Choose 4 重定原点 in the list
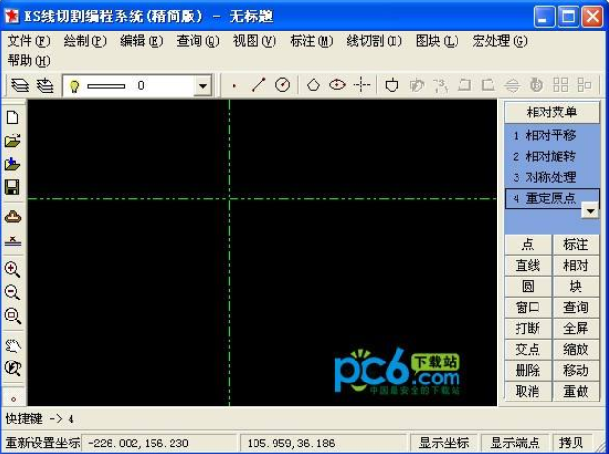The width and height of the screenshot is (609, 454). (552, 198)
